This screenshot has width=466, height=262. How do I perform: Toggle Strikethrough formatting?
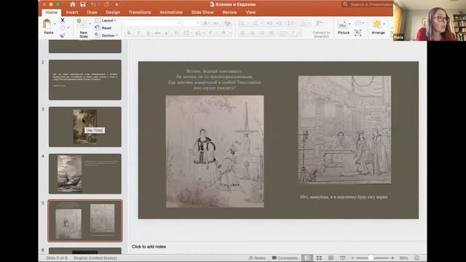point(157,33)
